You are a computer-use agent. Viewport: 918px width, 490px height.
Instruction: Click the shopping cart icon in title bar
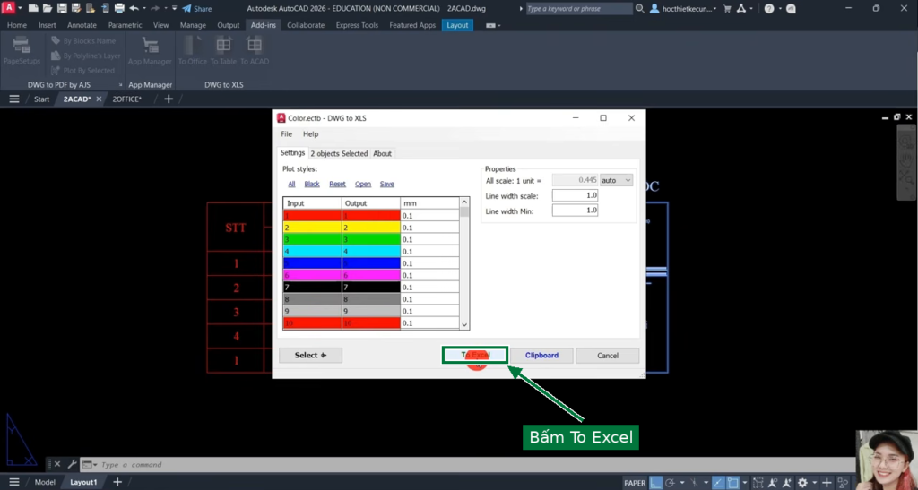pyautogui.click(x=727, y=8)
